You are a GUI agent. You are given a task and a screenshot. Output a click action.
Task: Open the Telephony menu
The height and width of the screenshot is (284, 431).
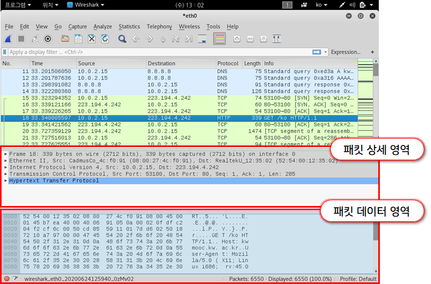pyautogui.click(x=159, y=27)
